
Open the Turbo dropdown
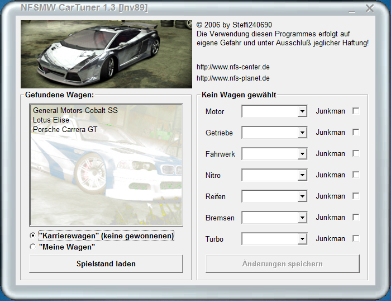[x=302, y=239]
